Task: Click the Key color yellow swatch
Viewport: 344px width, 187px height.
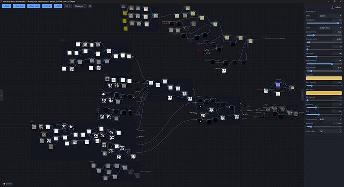Action: [324, 78]
